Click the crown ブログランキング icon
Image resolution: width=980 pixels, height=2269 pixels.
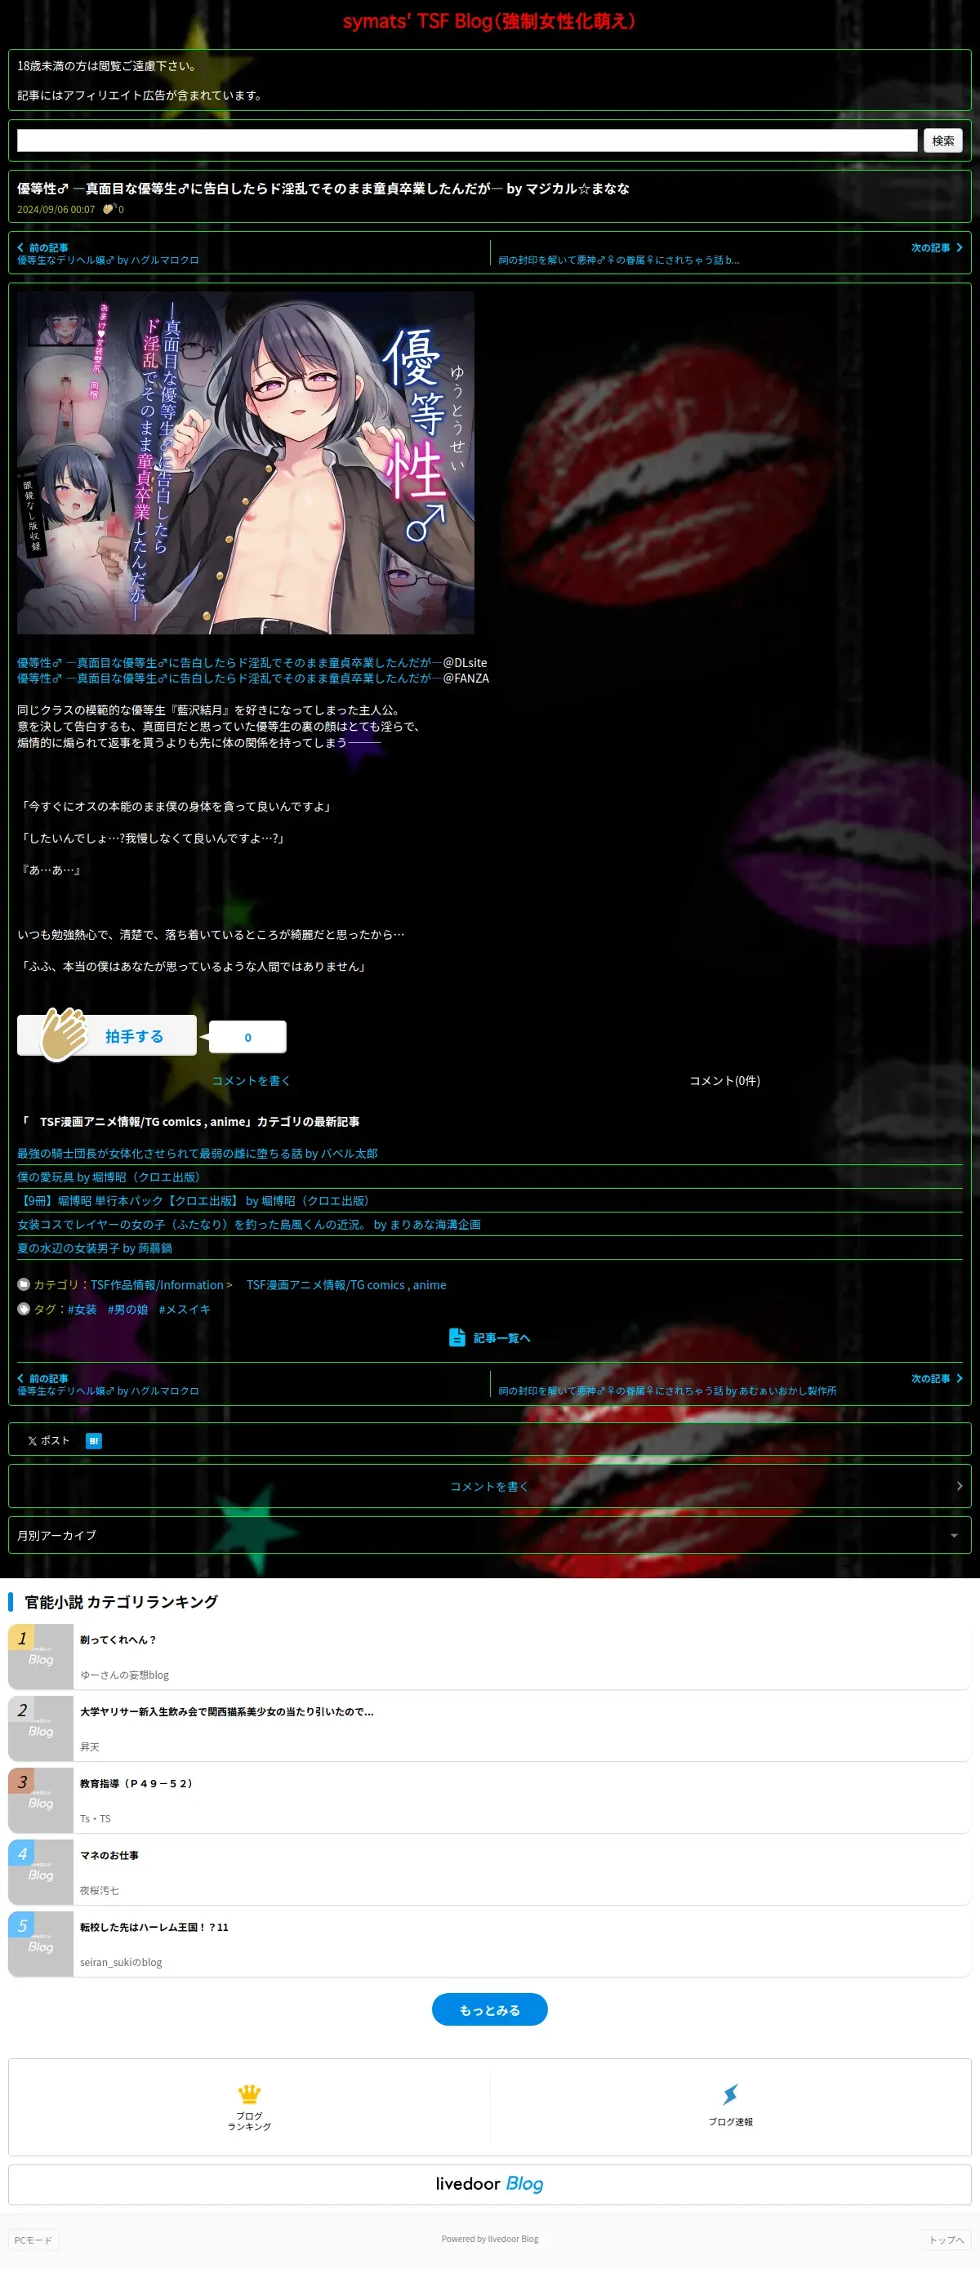point(249,2093)
